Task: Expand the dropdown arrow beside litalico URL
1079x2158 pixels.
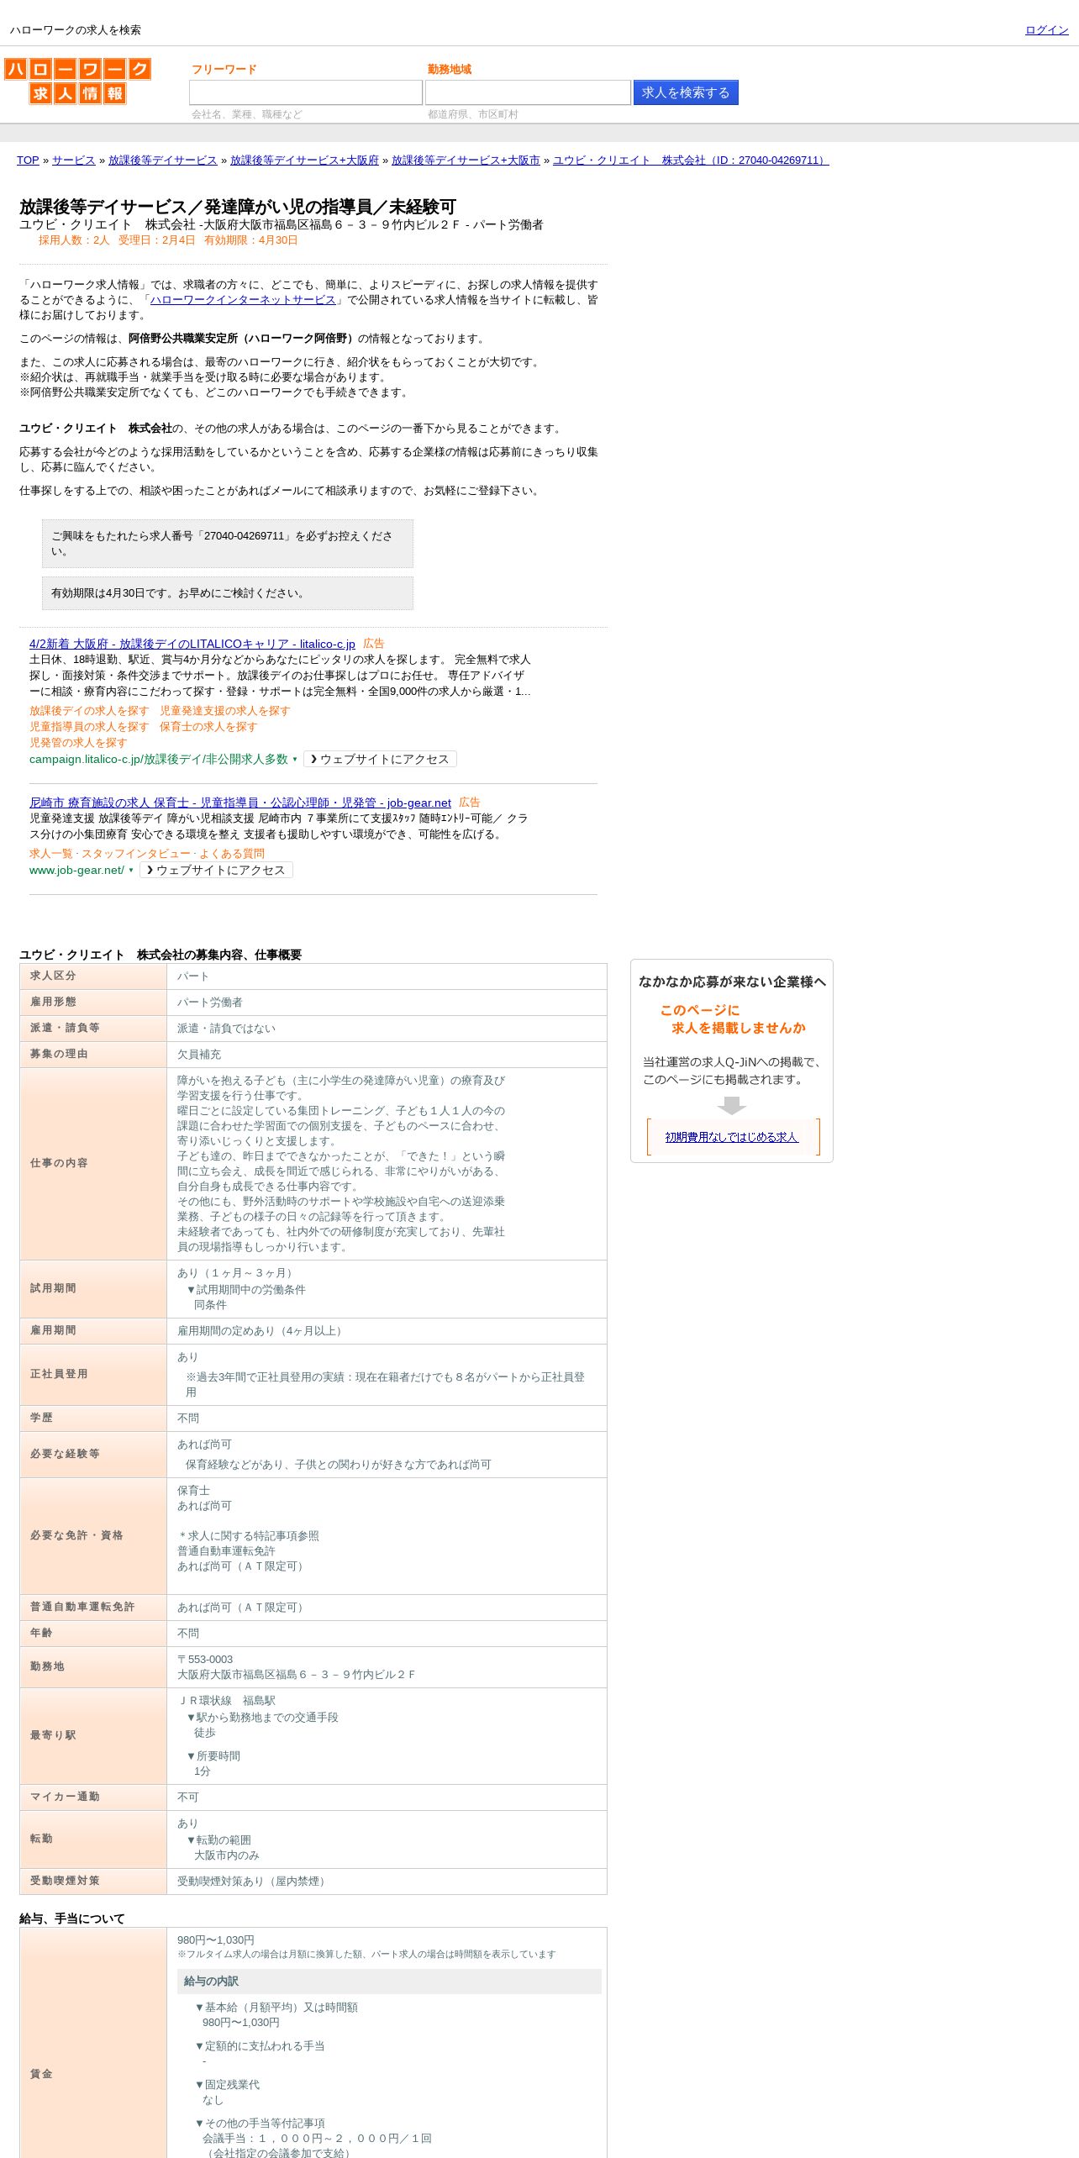Action: tap(295, 760)
